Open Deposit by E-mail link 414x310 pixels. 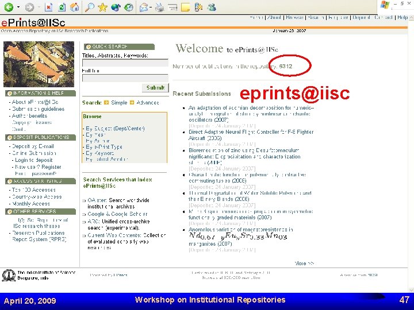(x=33, y=146)
